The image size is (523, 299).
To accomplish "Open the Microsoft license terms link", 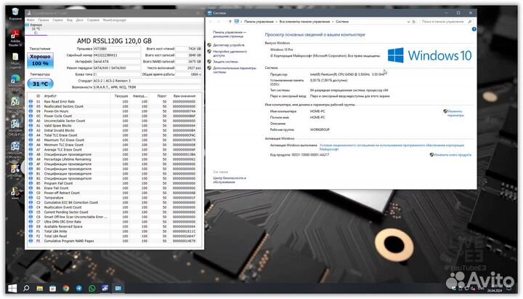I will [x=392, y=148].
